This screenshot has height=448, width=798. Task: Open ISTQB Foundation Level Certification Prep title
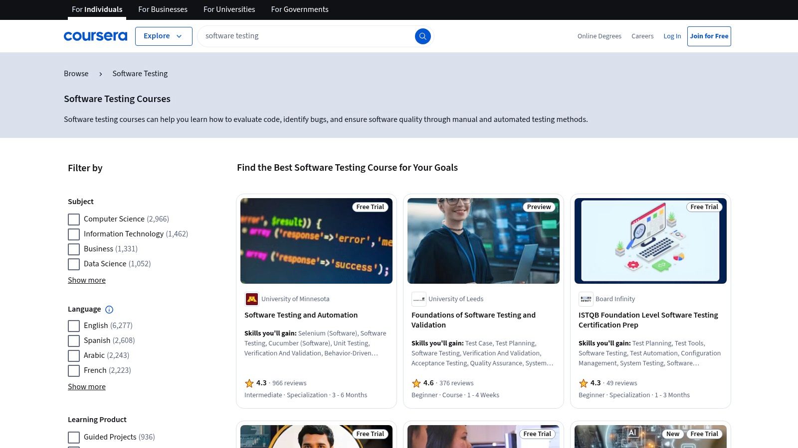[x=648, y=320]
